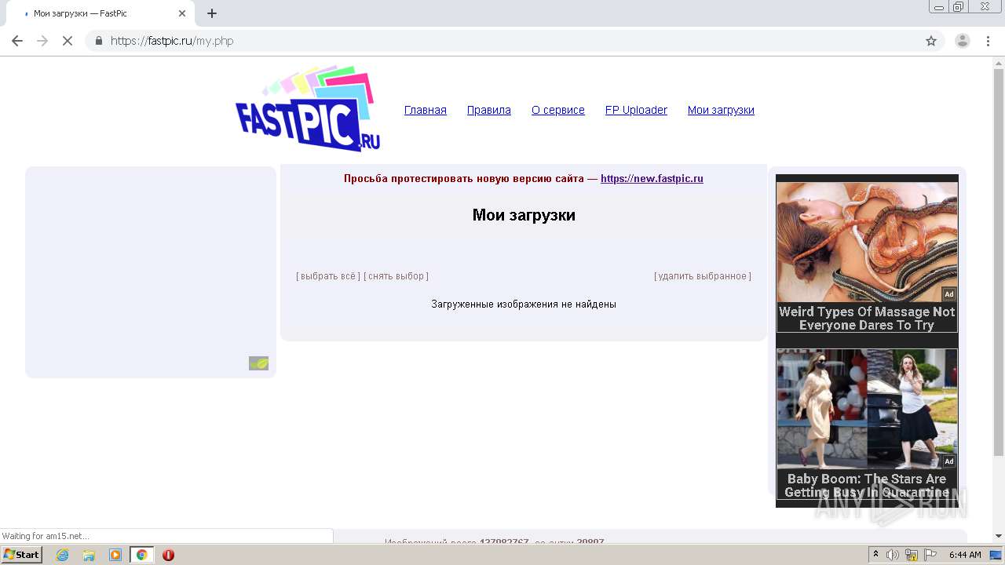Click the FastPic.ru logo
This screenshot has width=1005, height=565.
click(x=308, y=108)
